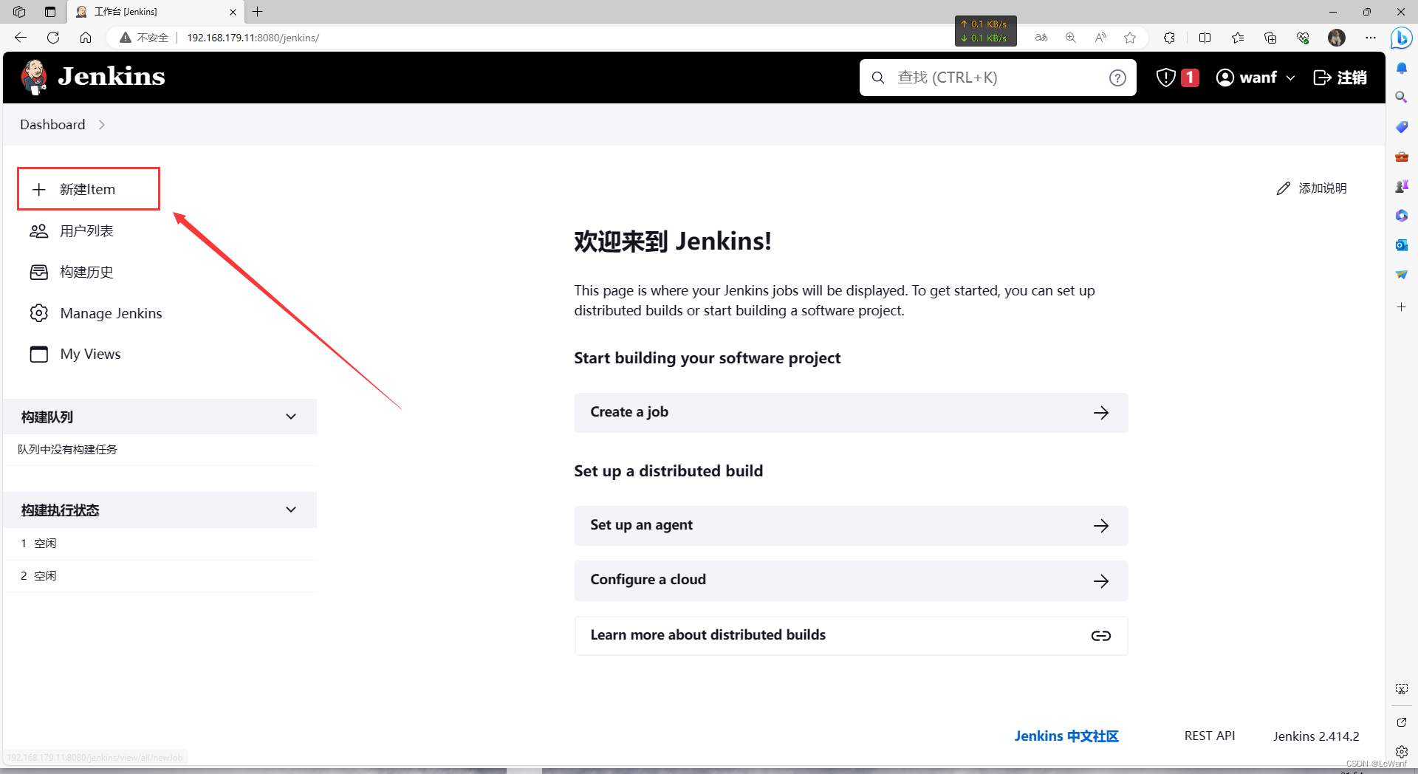Open the browser settings and more menu
The height and width of the screenshot is (774, 1418).
click(x=1371, y=38)
